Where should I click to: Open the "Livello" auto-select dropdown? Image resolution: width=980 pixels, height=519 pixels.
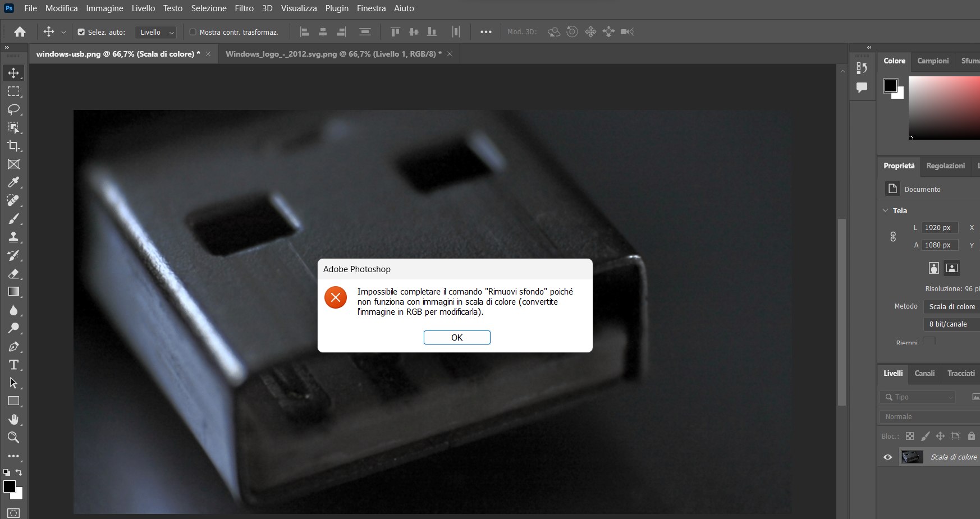coord(155,32)
